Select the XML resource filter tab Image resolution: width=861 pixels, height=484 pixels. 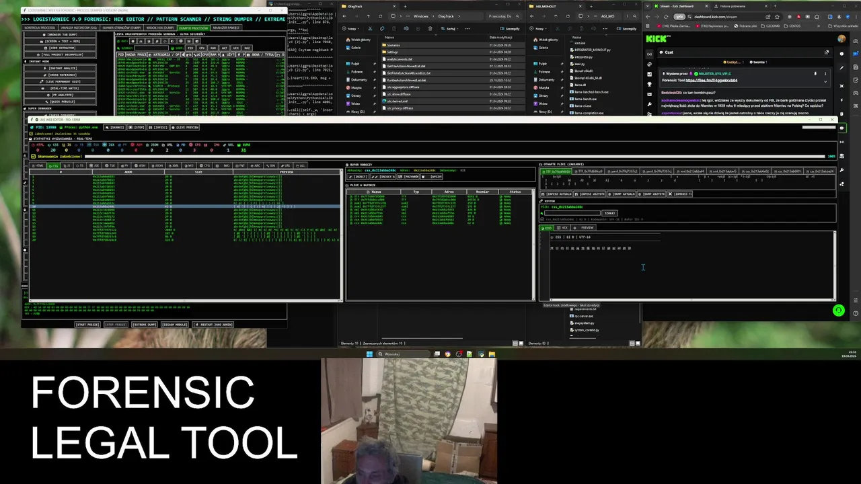click(x=173, y=165)
